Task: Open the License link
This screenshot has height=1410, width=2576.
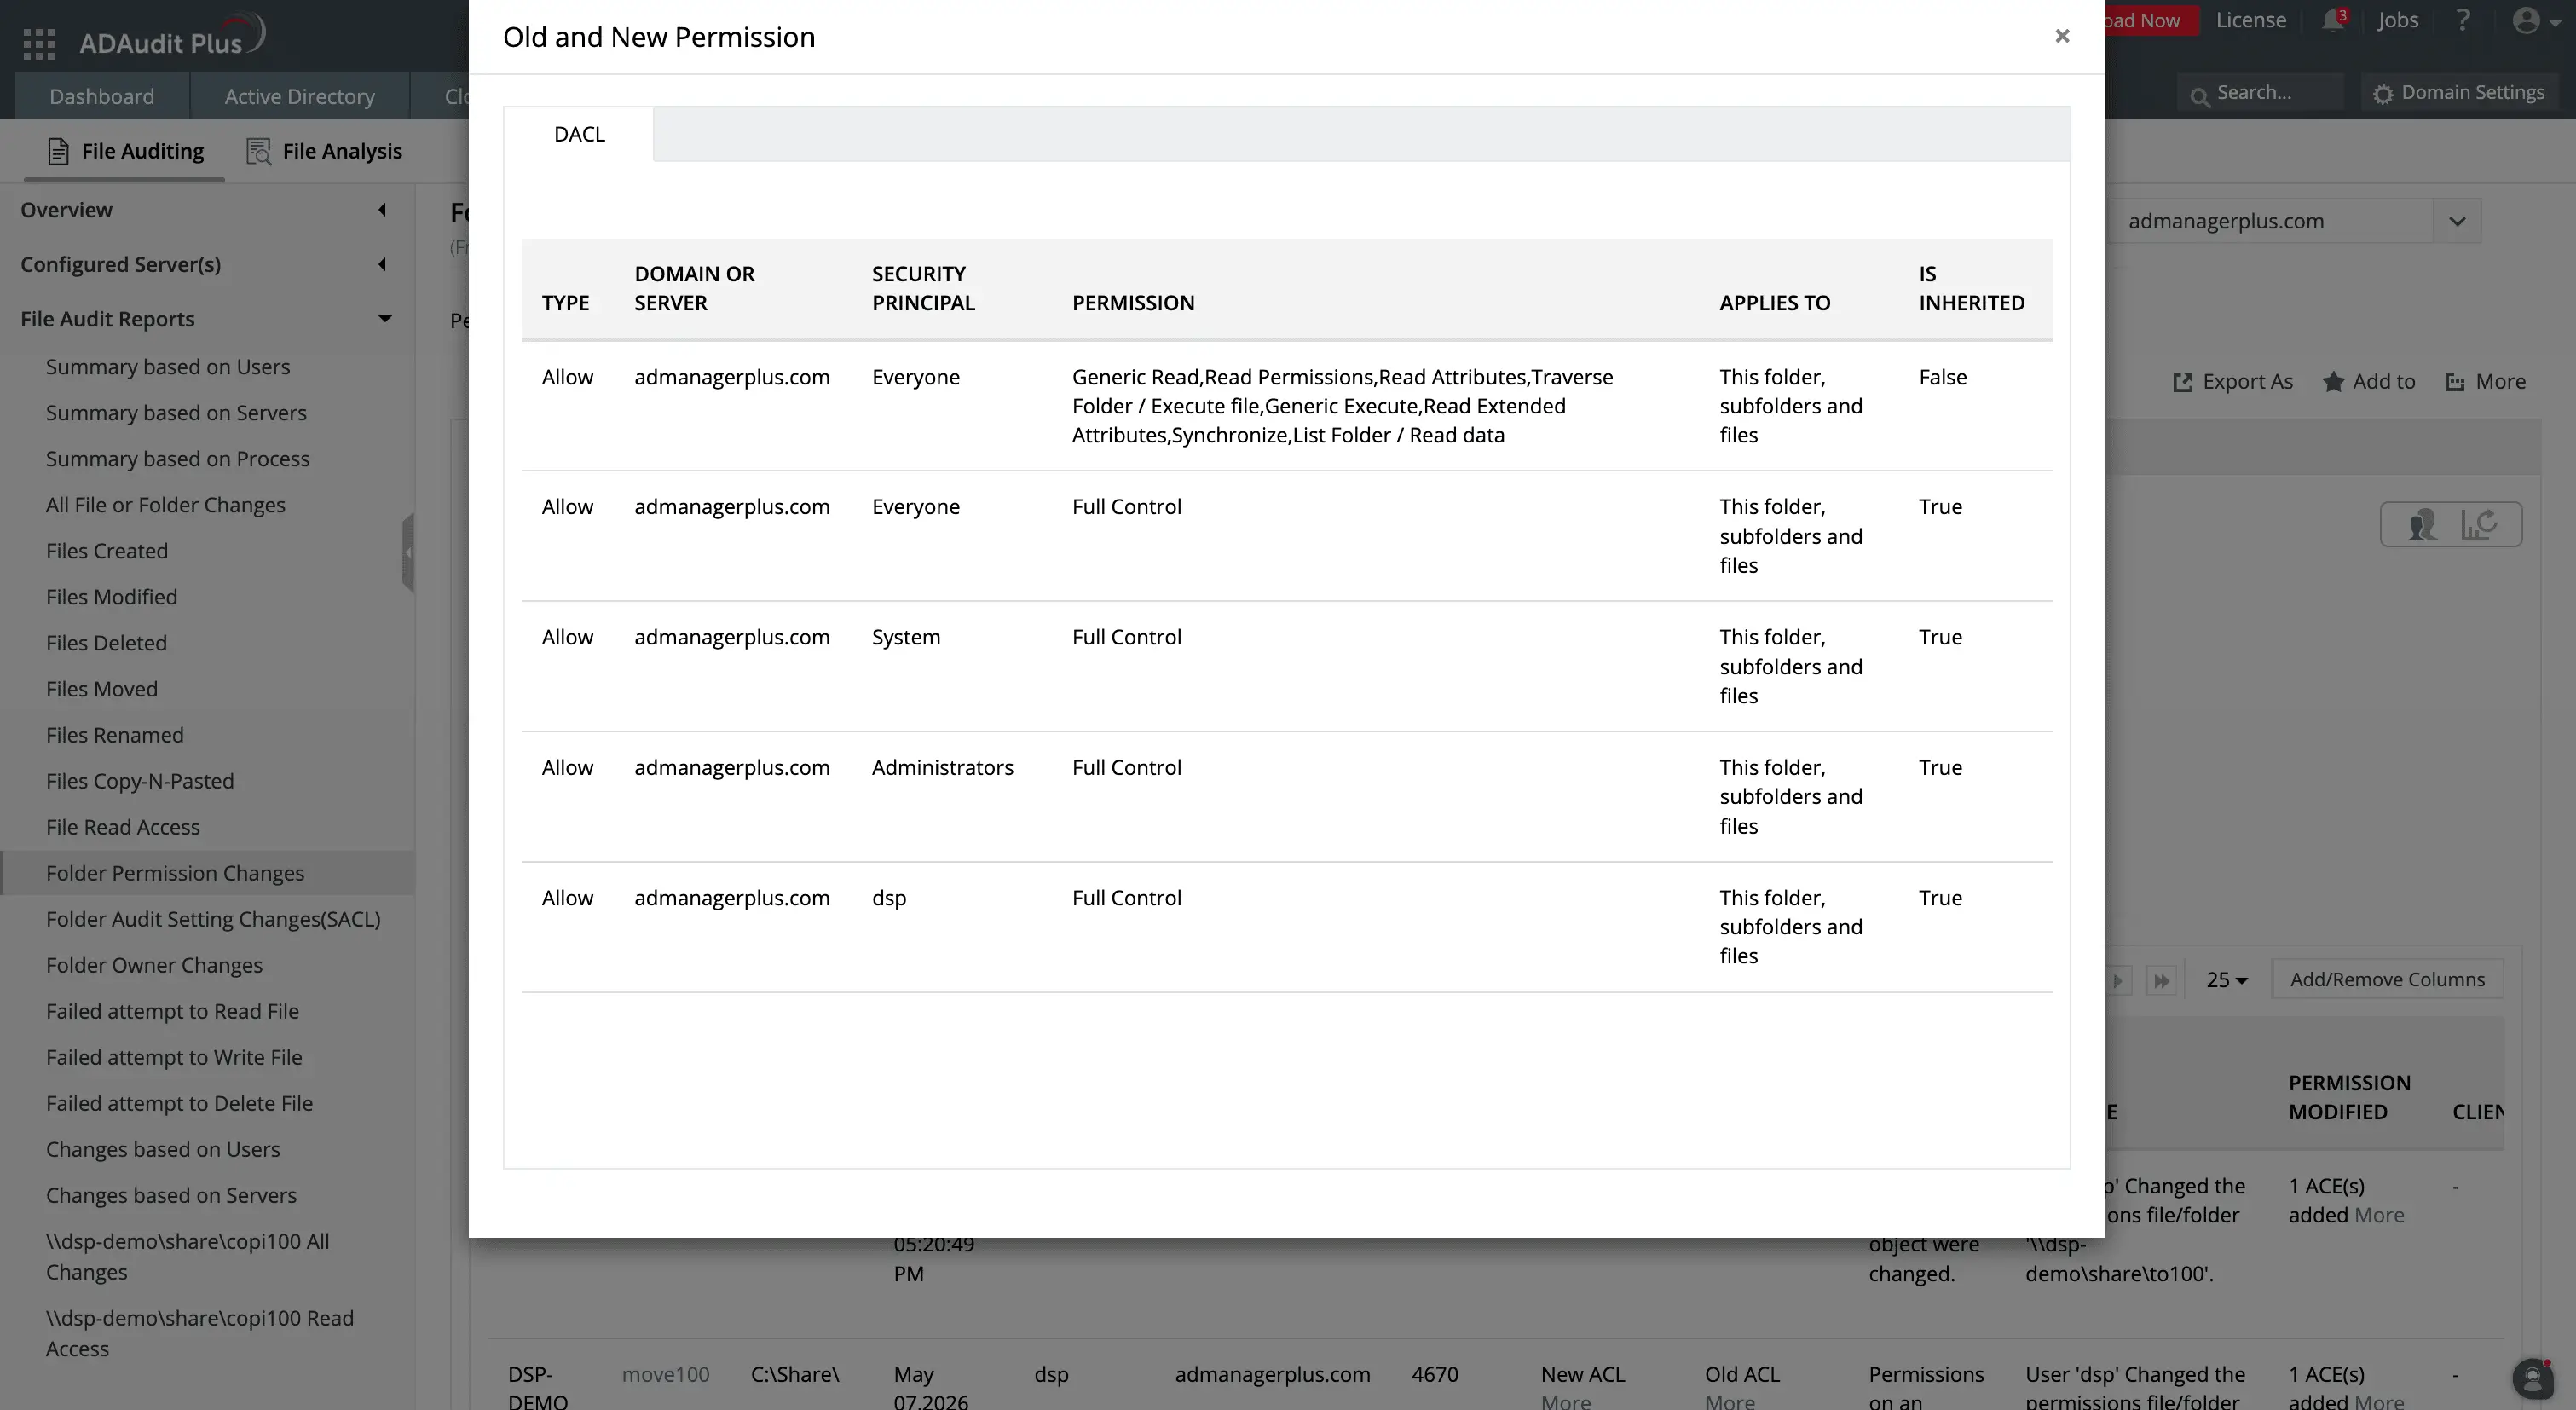Action: [x=2250, y=20]
